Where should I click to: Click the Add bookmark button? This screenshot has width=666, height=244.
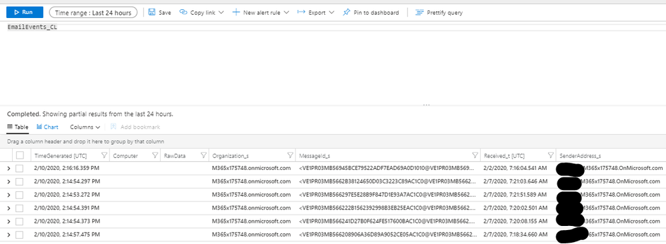135,127
